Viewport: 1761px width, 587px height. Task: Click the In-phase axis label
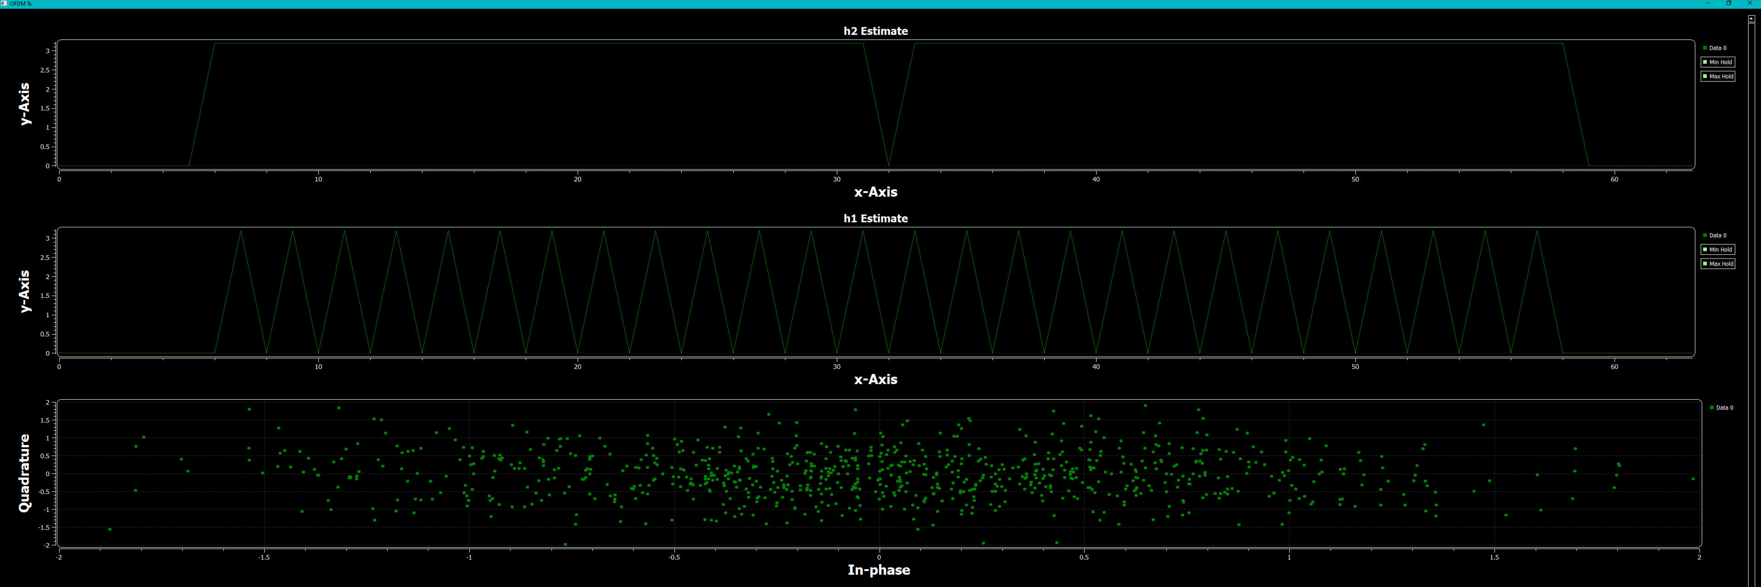pyautogui.click(x=879, y=570)
